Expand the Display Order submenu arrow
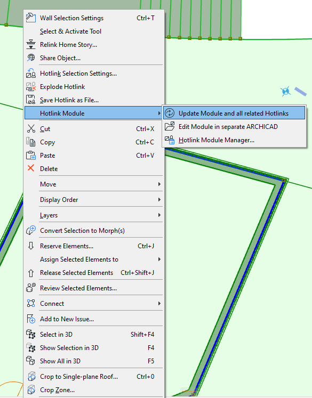Viewport: 312px width, 398px height. point(159,199)
